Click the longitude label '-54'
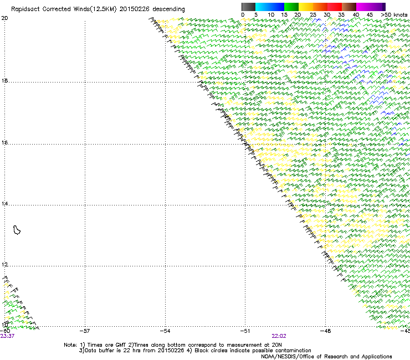Screen dimensions: 410x360 165,331
